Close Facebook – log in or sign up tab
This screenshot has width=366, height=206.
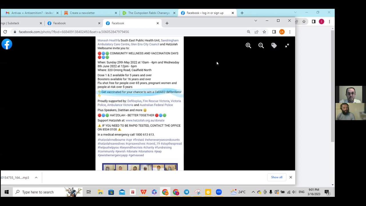233,13
